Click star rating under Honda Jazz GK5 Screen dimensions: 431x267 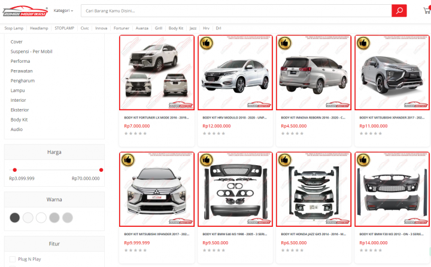coord(292,250)
